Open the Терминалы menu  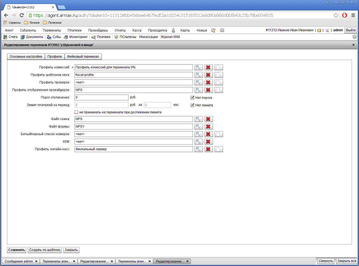[x=52, y=30]
